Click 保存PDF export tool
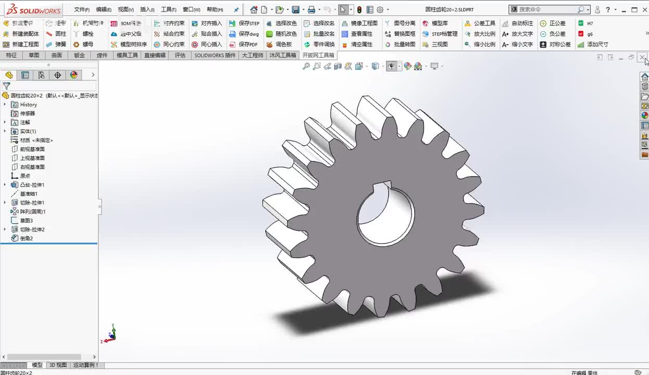This screenshot has width=649, height=375. [244, 44]
